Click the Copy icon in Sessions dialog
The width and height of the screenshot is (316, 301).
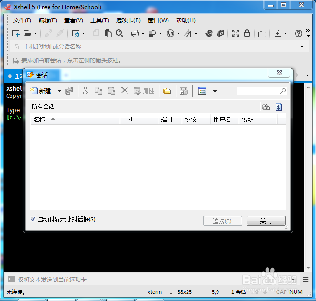point(99,91)
